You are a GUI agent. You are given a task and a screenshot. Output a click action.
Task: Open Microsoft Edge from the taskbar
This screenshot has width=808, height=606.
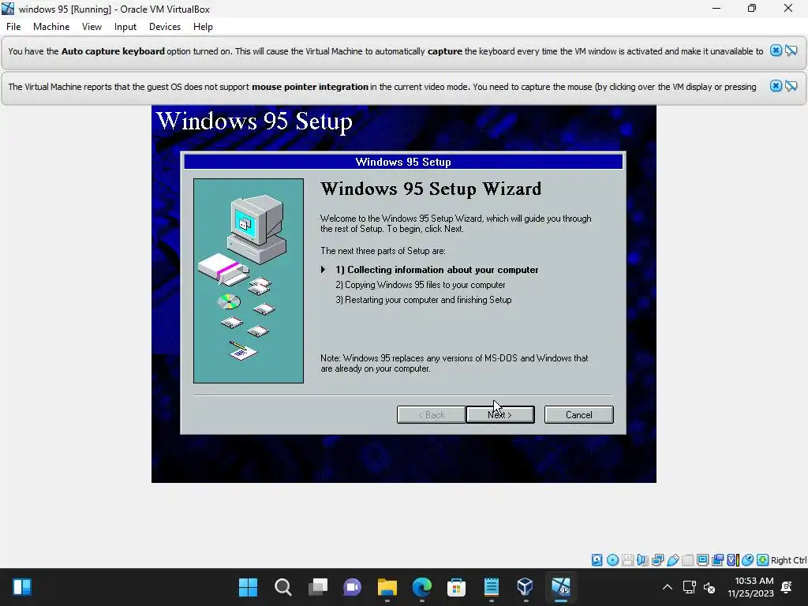point(421,587)
